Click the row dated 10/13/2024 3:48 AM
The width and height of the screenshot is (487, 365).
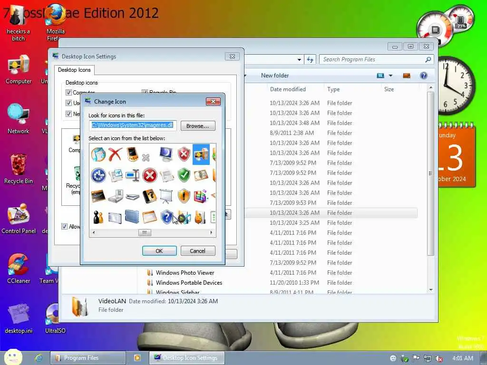tap(331, 123)
